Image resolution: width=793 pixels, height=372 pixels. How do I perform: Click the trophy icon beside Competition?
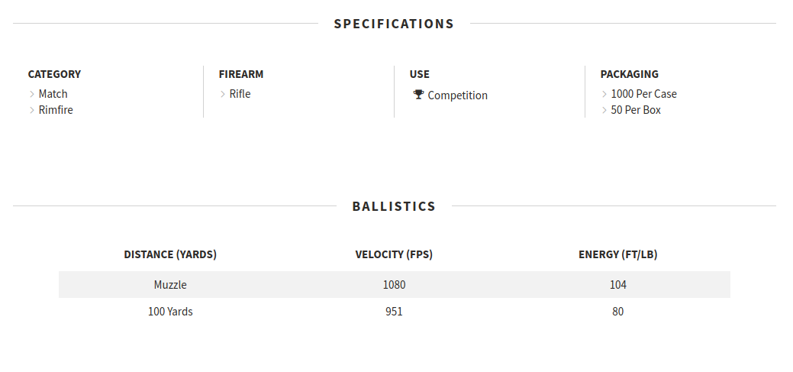tap(418, 94)
